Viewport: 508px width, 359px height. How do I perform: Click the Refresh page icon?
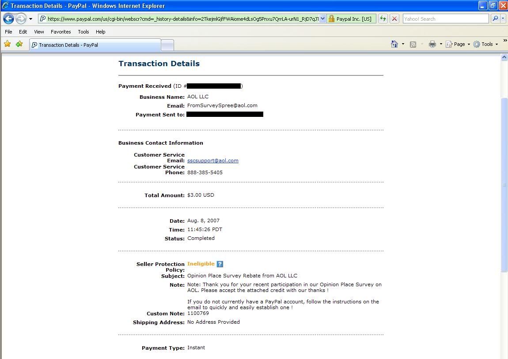click(383, 19)
